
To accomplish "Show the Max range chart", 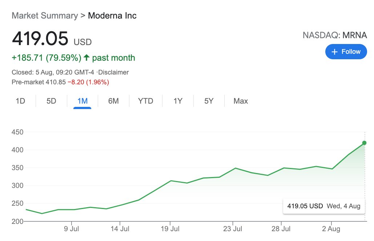I will click(241, 101).
